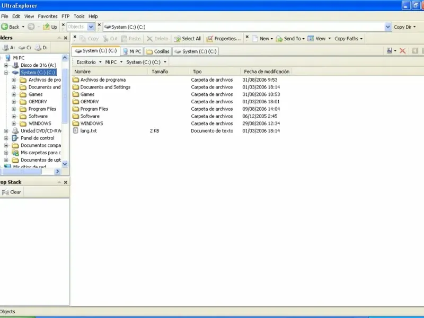Image resolution: width=424 pixels, height=318 pixels.
Task: Close the Drop Stack panel
Action: 65,182
